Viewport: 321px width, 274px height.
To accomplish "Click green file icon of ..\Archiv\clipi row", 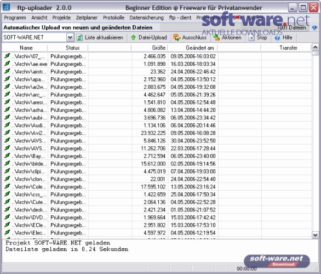I will click(7, 171).
